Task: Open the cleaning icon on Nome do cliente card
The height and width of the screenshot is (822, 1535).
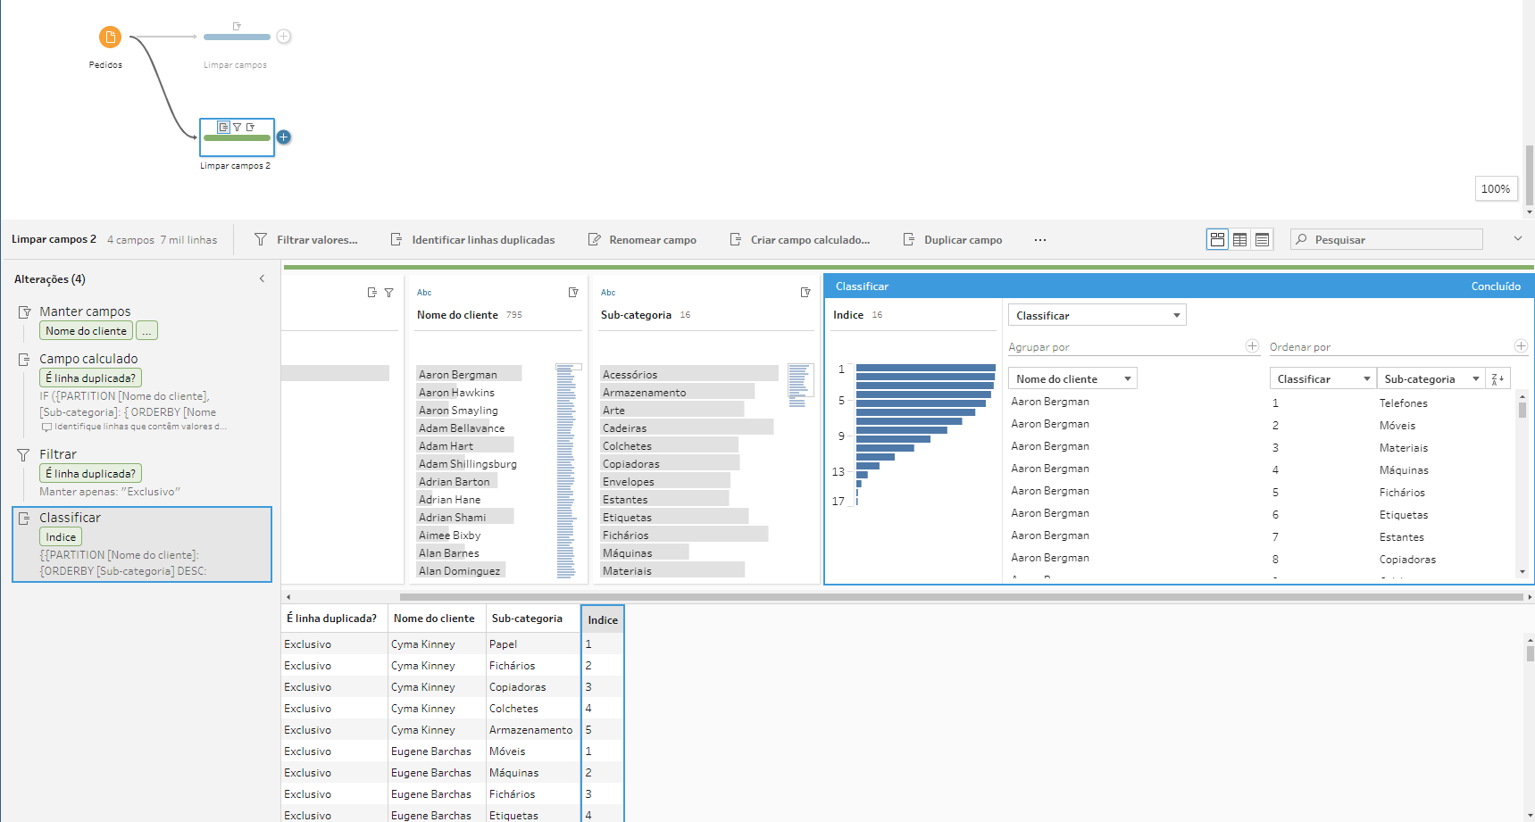Action: point(573,293)
